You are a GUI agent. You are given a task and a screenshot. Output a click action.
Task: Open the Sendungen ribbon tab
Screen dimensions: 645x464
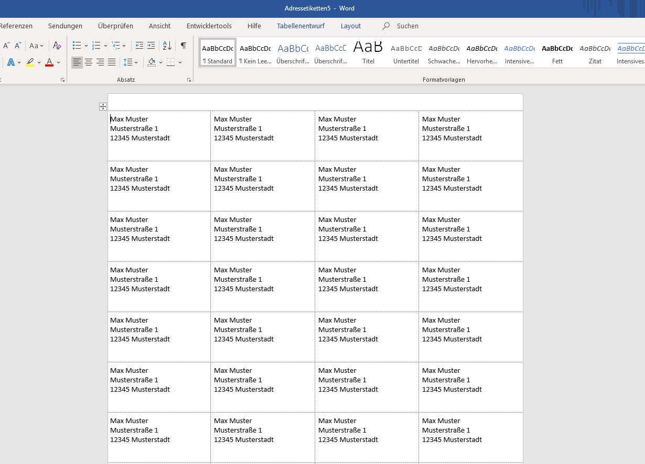click(x=65, y=26)
